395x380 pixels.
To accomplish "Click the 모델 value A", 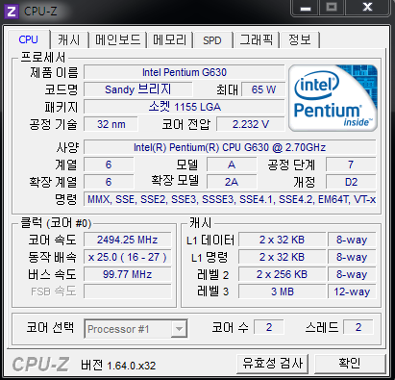I will [x=232, y=165].
